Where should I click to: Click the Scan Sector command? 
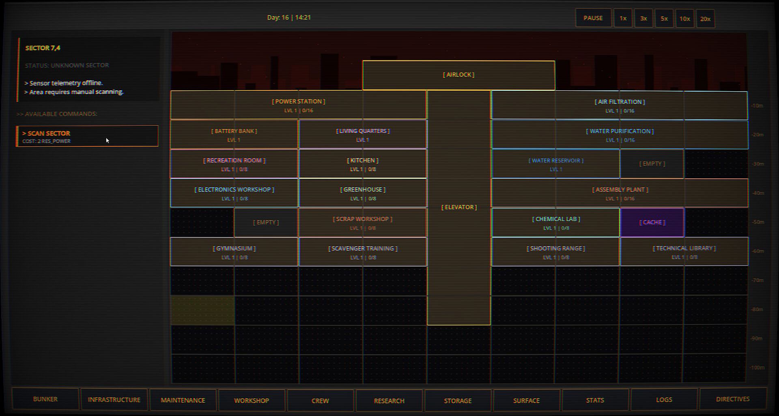coord(87,136)
